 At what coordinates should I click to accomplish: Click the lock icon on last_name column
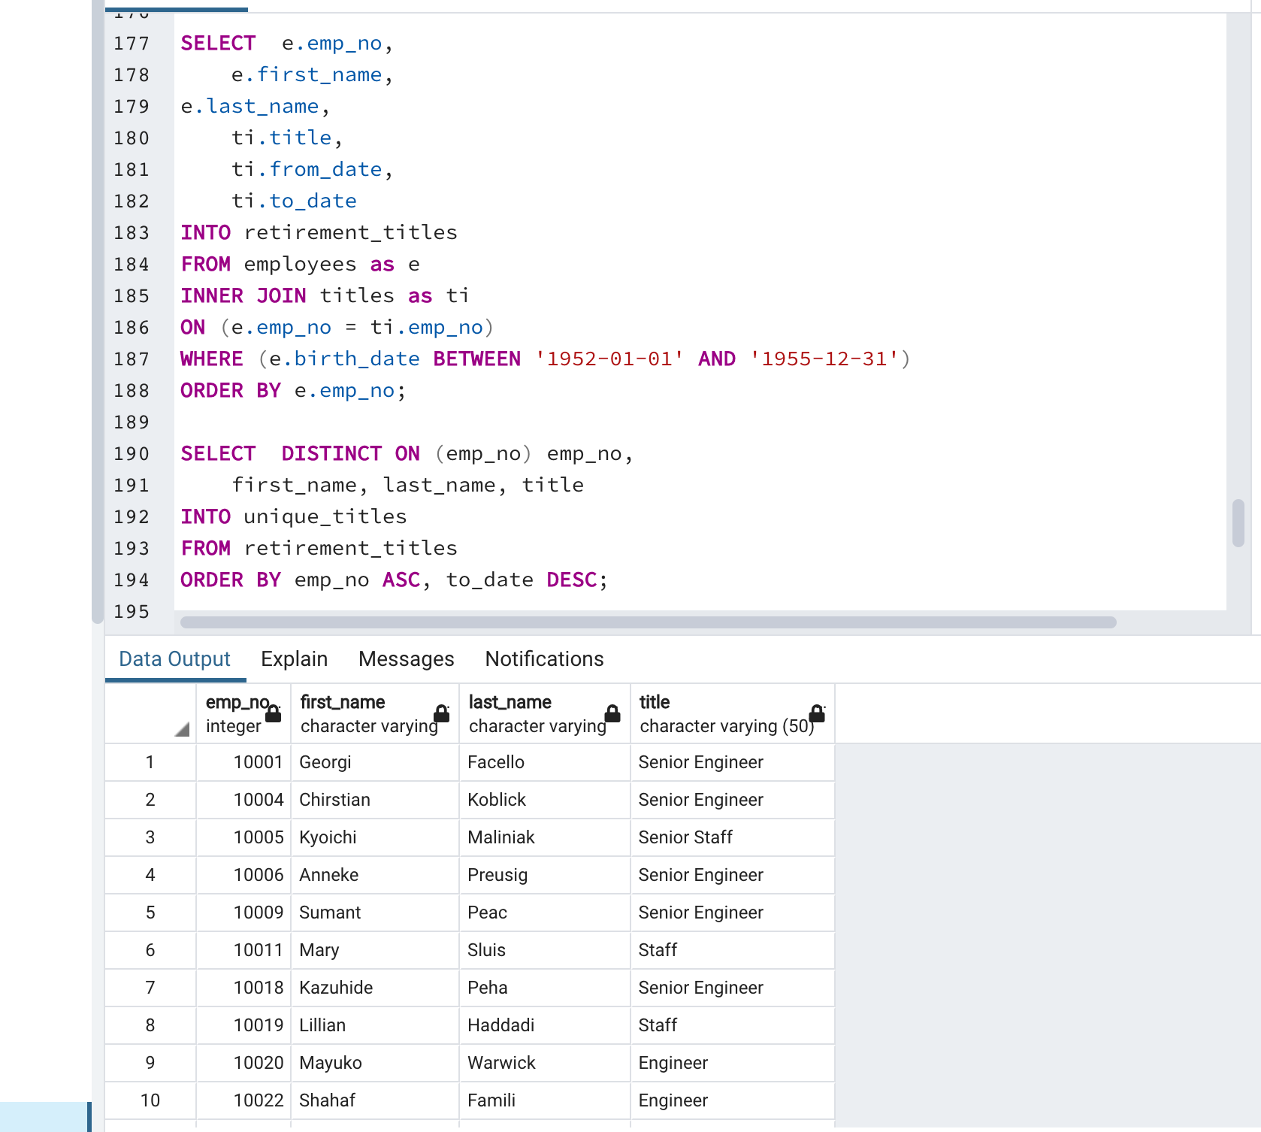coord(613,713)
